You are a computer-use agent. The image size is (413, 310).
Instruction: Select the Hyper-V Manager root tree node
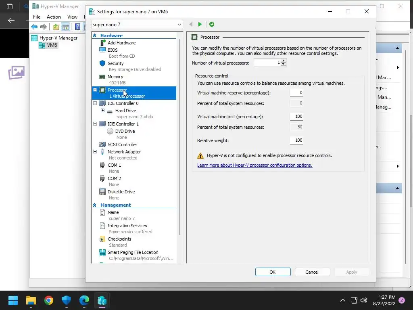click(54, 38)
